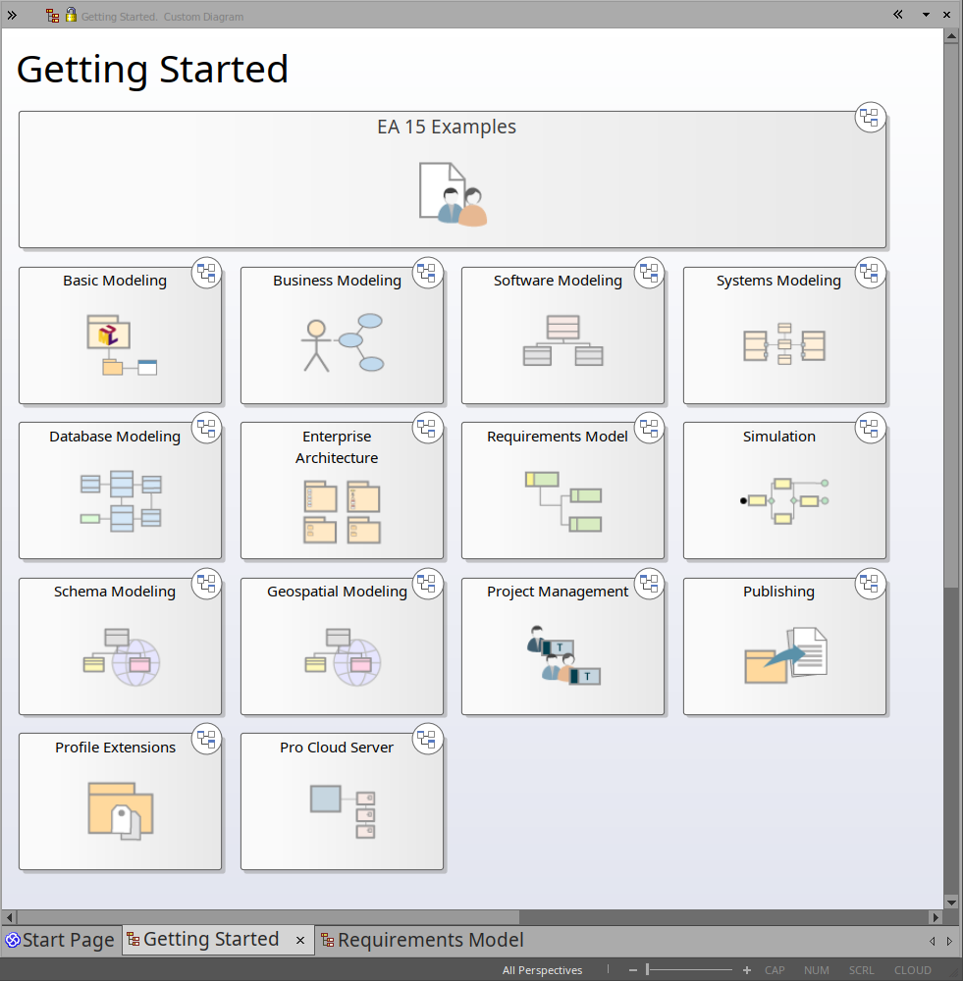The width and height of the screenshot is (963, 981).
Task: Click the Simulation flow diagram icon
Action: [784, 500]
